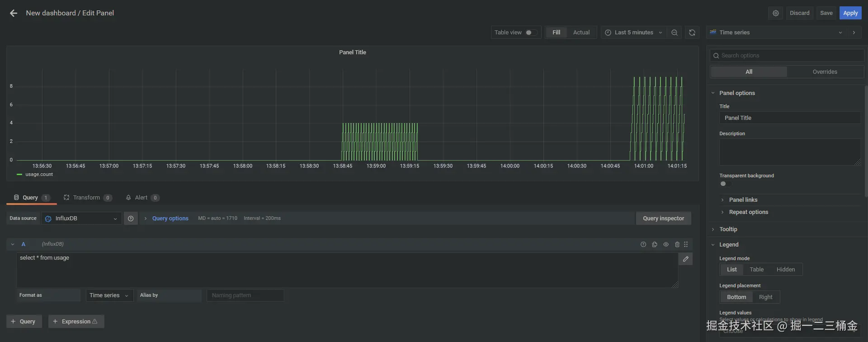Set legend mode to List
Screen dimensions: 868x342
click(x=732, y=270)
